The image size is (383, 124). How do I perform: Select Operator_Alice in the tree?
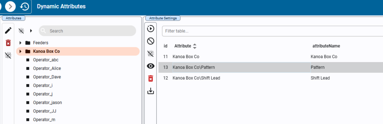point(47,68)
